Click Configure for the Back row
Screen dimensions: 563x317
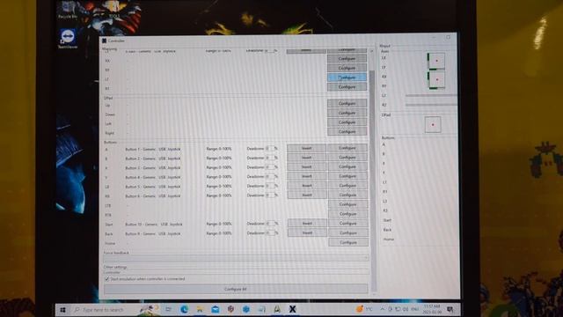[348, 232]
